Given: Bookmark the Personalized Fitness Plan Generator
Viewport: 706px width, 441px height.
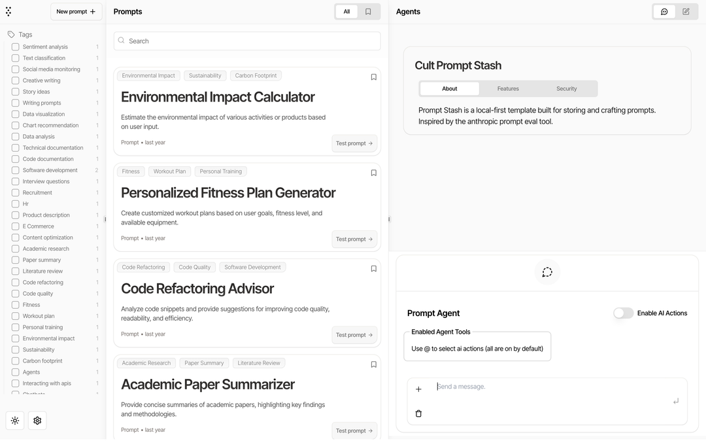Looking at the screenshot, I should (x=373, y=173).
